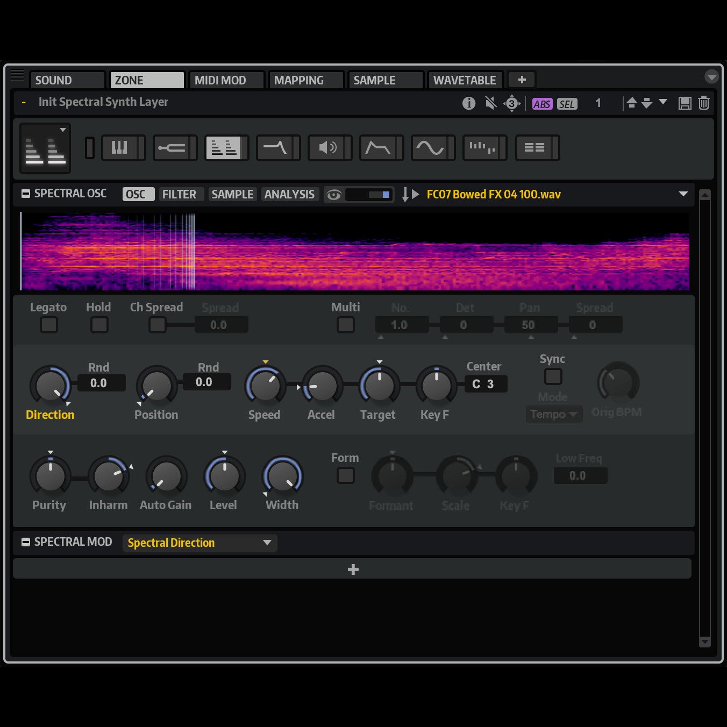This screenshot has width=727, height=727.
Task: Click the plus bar to add module
Action: 352,569
